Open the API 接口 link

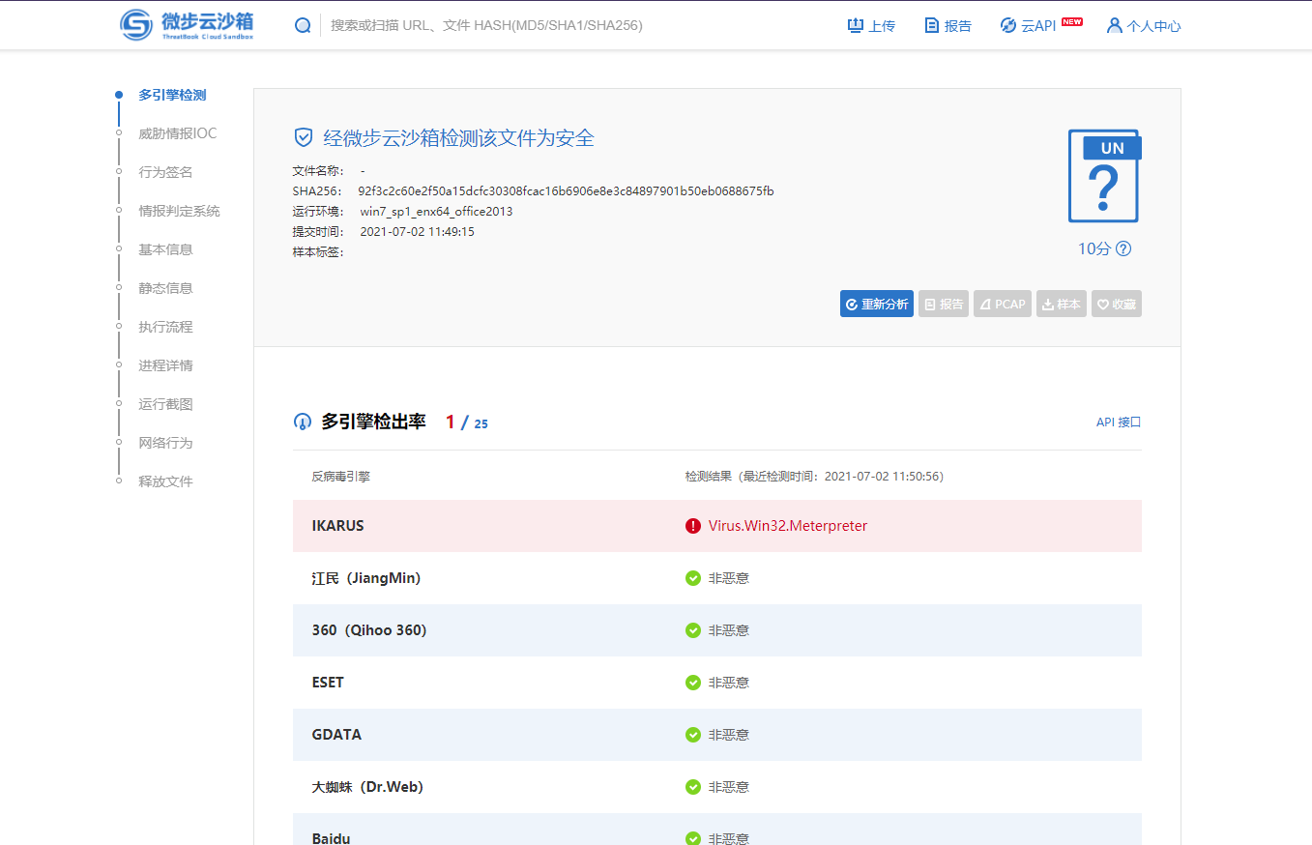tap(1119, 422)
